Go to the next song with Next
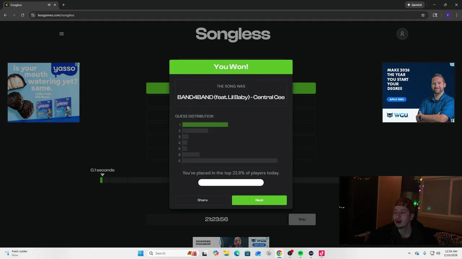The height and width of the screenshot is (259, 462). point(259,200)
